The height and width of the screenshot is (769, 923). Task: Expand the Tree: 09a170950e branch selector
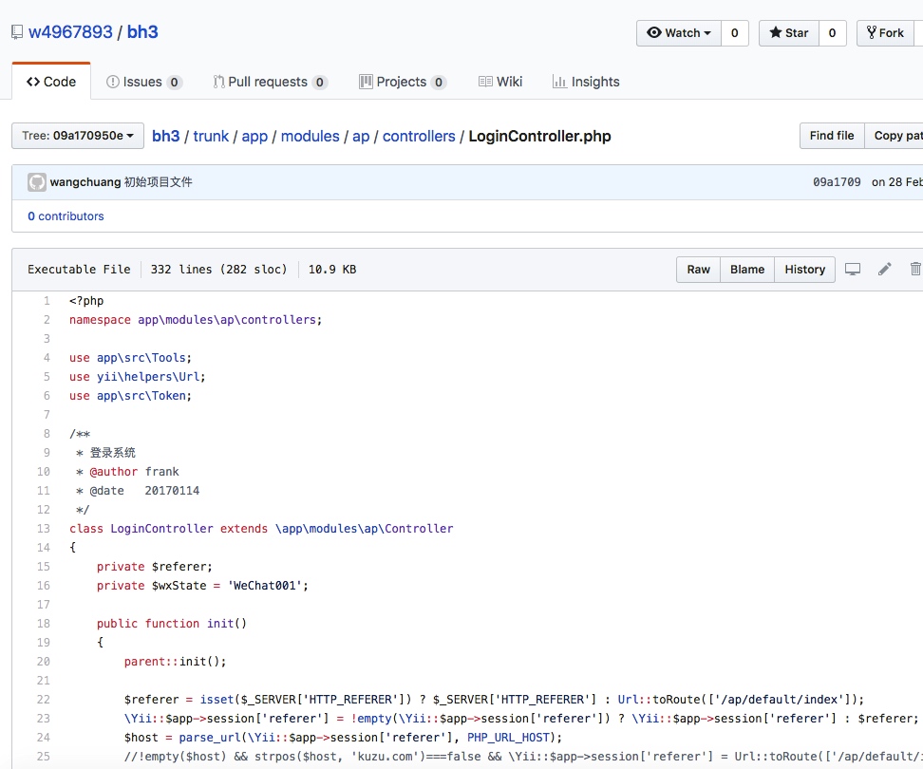click(x=78, y=136)
